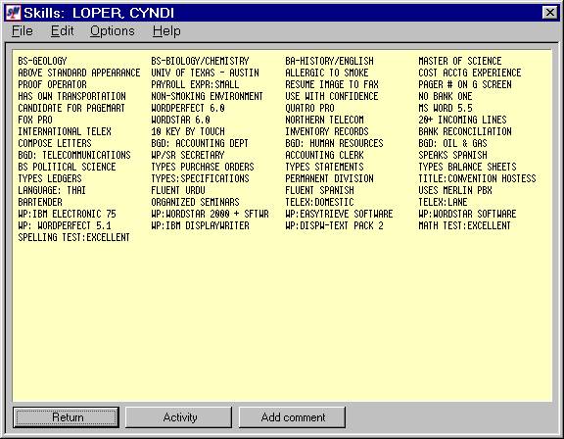
Task: Select SPELLING TEST:EXCELLENT entry
Action: pos(73,237)
